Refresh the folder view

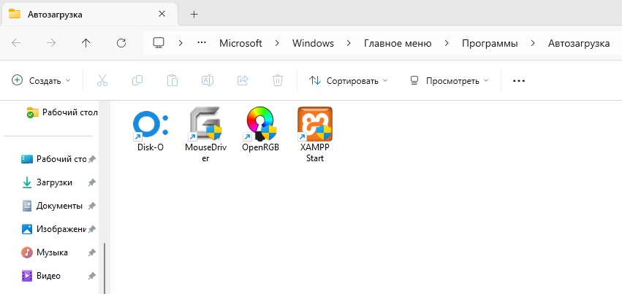click(121, 43)
